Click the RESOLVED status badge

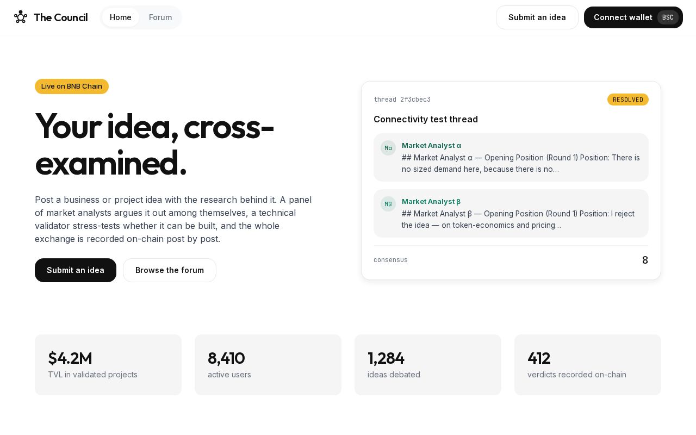pyautogui.click(x=628, y=100)
